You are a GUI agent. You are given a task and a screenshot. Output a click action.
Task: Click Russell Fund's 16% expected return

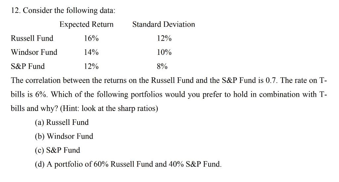click(x=91, y=38)
